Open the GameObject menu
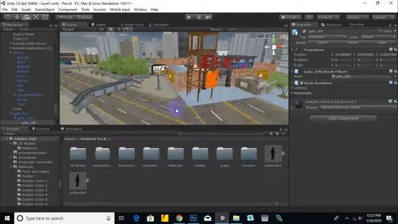The height and width of the screenshot is (224, 398). pyautogui.click(x=45, y=10)
